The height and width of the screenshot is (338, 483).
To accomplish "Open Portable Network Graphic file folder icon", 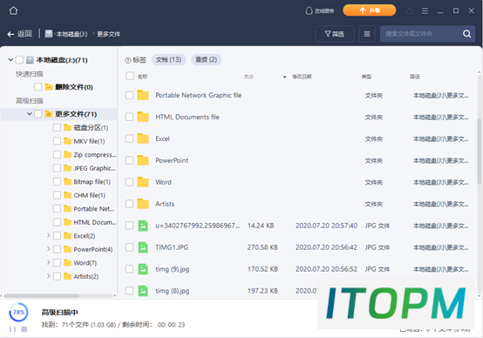I will [143, 95].
